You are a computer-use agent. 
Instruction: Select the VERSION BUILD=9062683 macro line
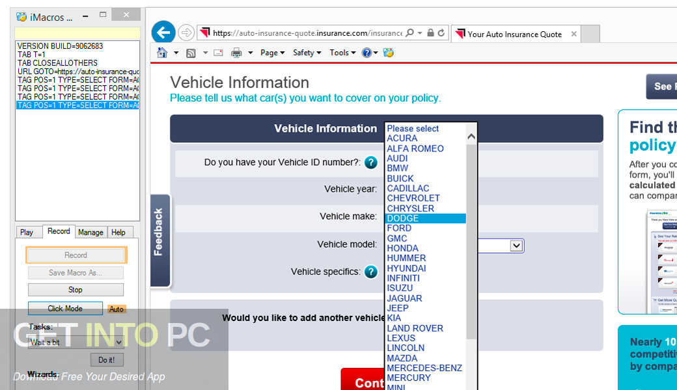click(77, 46)
